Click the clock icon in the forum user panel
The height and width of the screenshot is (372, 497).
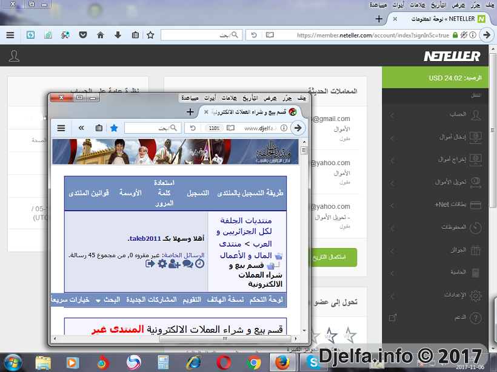199,264
